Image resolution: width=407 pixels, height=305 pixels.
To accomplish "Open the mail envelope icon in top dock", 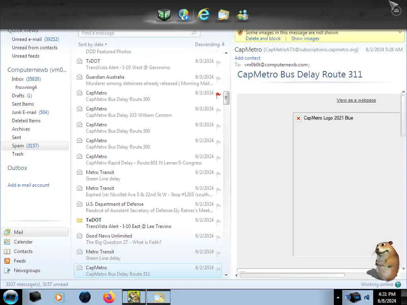I will [x=223, y=15].
